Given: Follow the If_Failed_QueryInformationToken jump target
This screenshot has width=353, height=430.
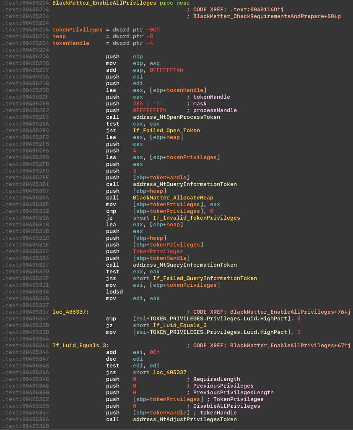Looking at the screenshot, I should [205, 278].
